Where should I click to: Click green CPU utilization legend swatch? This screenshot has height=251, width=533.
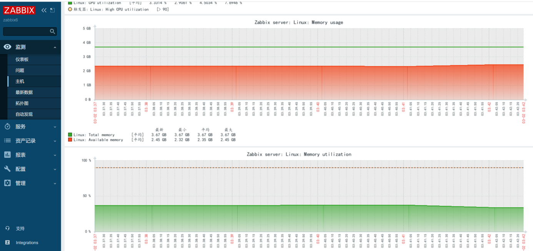point(70,3)
